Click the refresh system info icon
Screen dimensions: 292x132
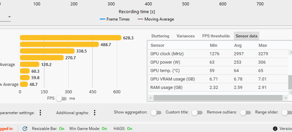pos(25,129)
